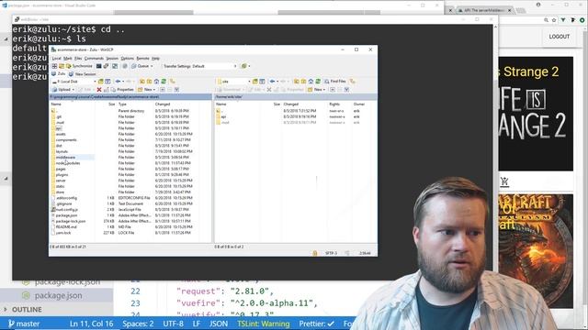588x330 pixels.
Task: Select the components folder in local panel
Action: click(x=66, y=140)
